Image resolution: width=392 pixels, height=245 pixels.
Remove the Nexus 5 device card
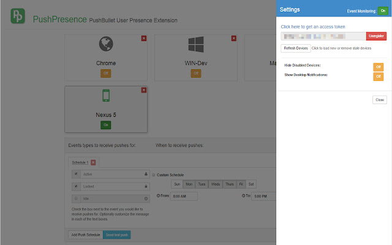144,90
